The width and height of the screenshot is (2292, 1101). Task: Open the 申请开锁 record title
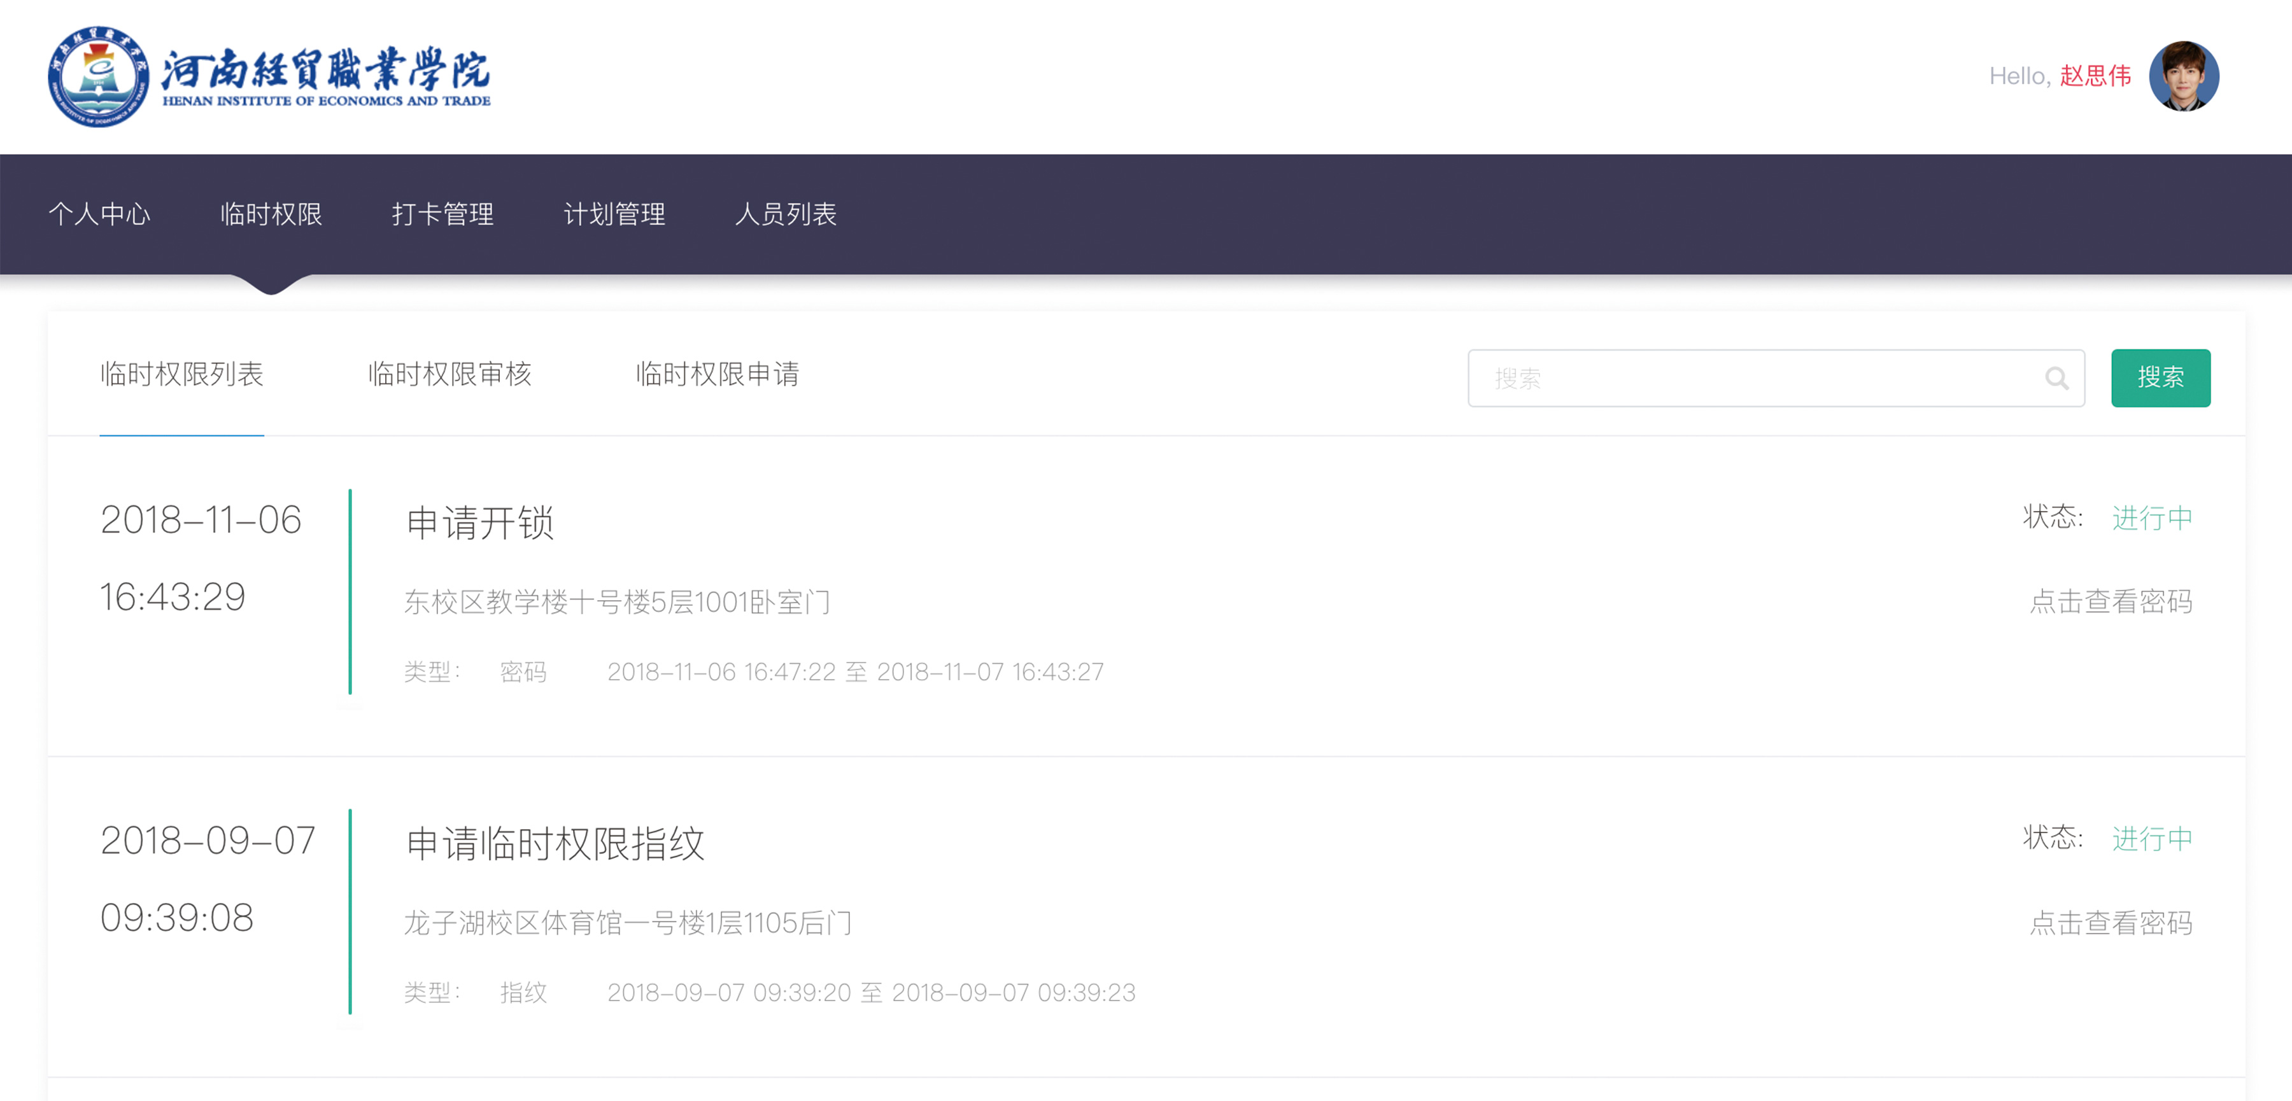click(x=481, y=523)
